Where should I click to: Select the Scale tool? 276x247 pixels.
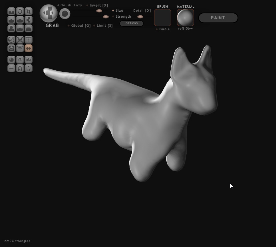click(x=29, y=11)
